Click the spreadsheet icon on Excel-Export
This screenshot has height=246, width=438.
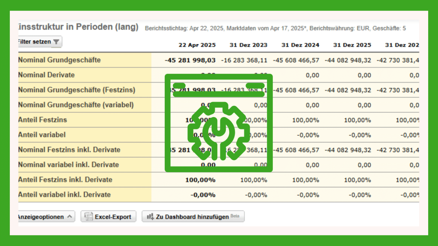[89, 217]
